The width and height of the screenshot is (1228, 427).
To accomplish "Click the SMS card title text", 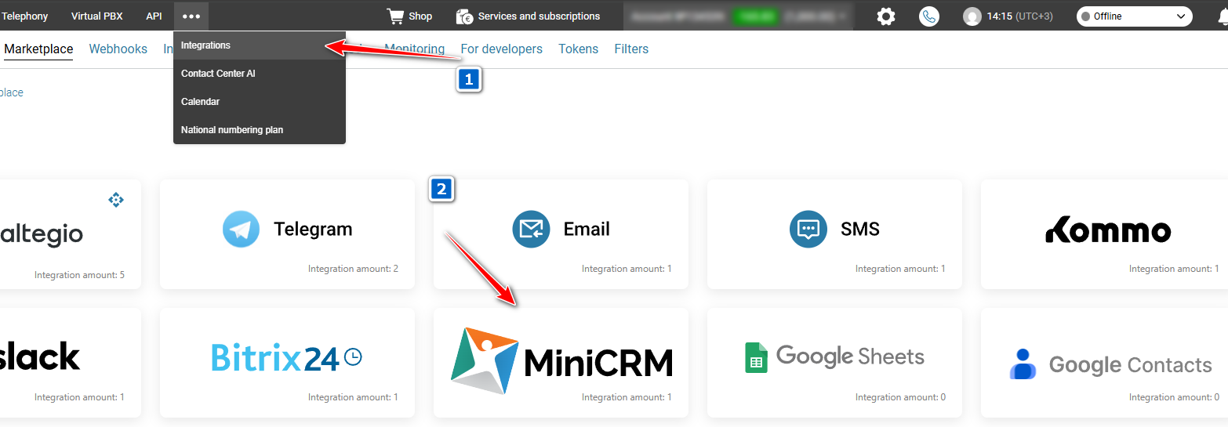I will pyautogui.click(x=860, y=229).
